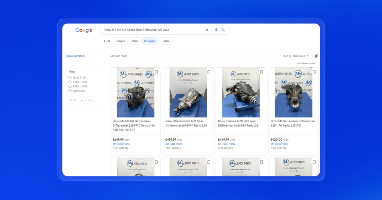The image size is (382, 200).
Task: Bookmark the second listing in second row
Action: pyautogui.click(x=209, y=162)
